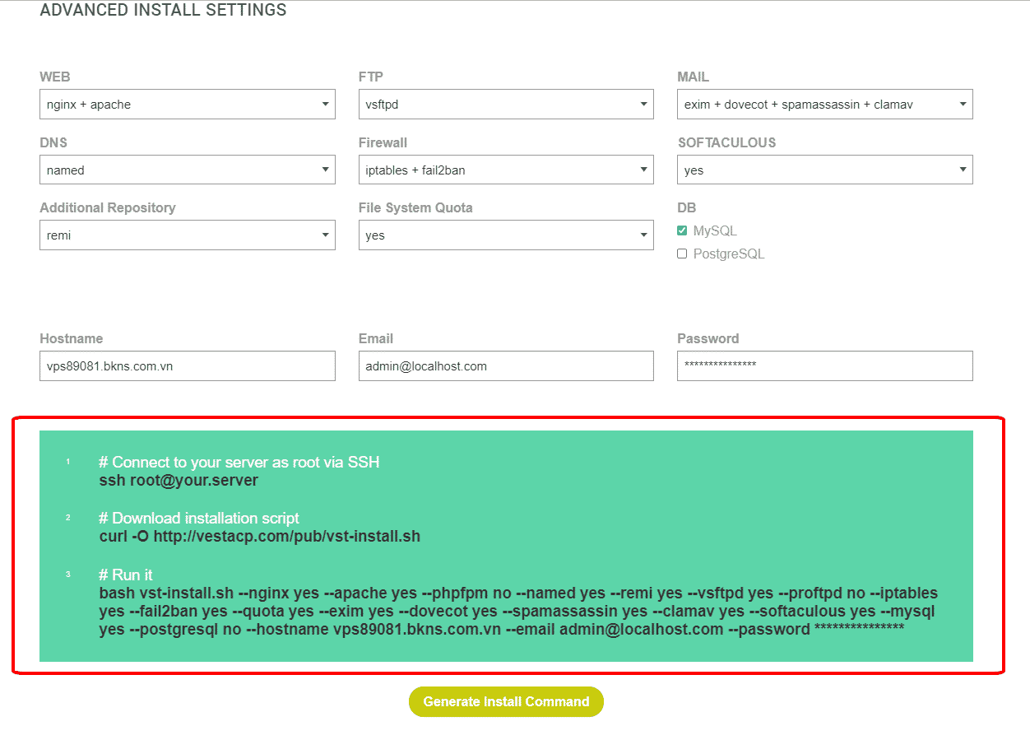Open the Firewall iptables dropdown
Image resolution: width=1030 pixels, height=740 pixels.
[x=506, y=170]
